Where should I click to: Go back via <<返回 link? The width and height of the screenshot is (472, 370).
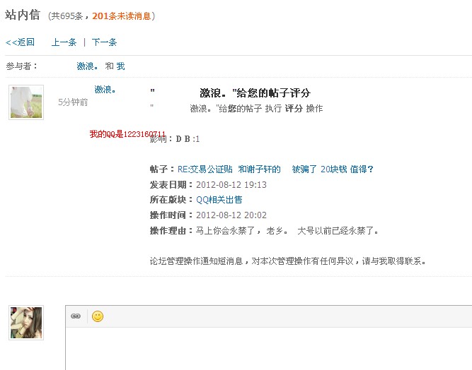pos(20,42)
